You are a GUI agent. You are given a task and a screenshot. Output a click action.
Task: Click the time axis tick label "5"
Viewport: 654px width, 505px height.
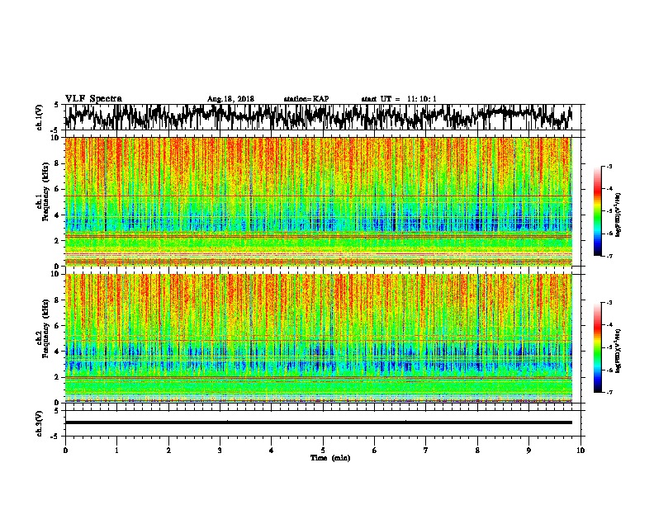pyautogui.click(x=323, y=451)
